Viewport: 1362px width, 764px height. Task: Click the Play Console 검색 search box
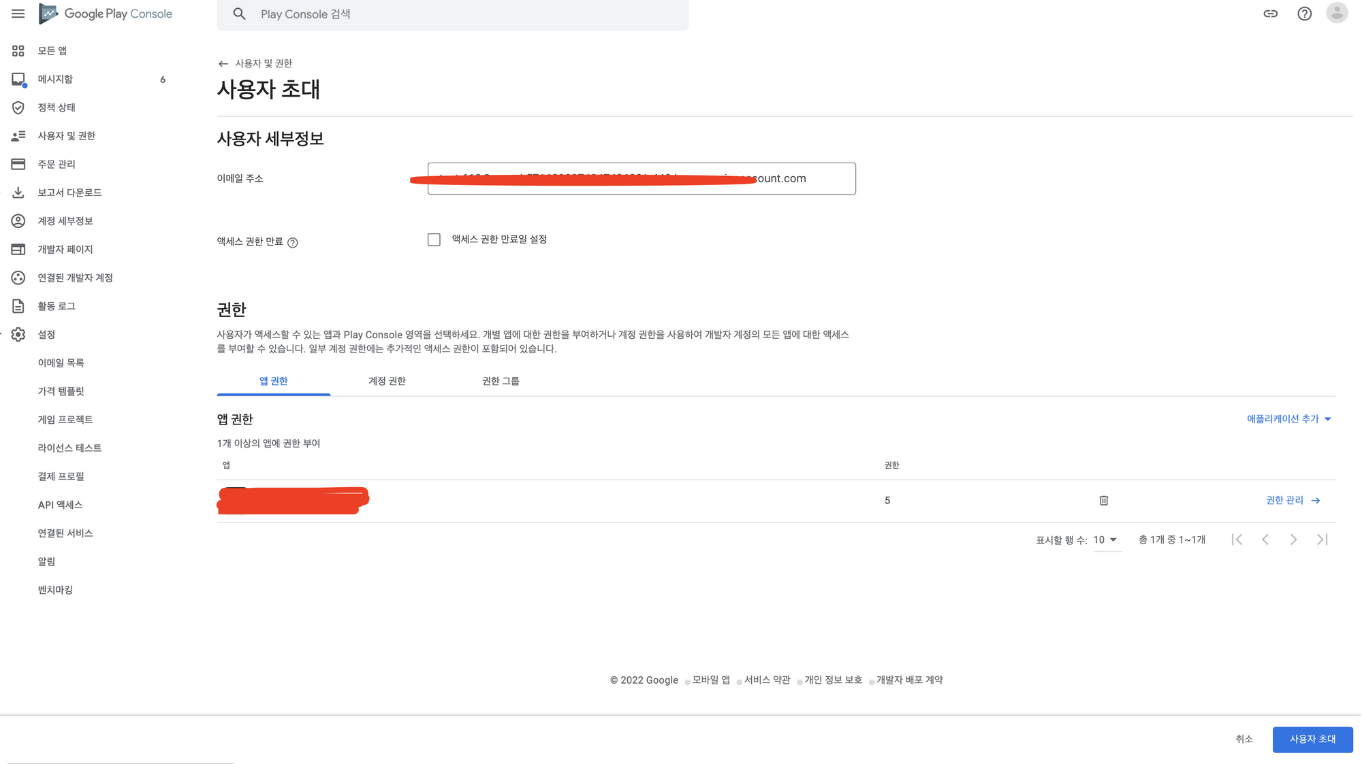tap(453, 14)
